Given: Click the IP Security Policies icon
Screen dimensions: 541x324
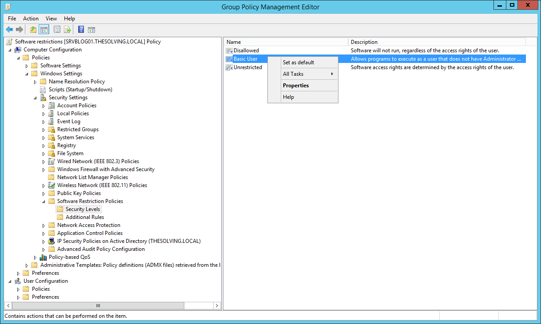Looking at the screenshot, I should tap(52, 241).
